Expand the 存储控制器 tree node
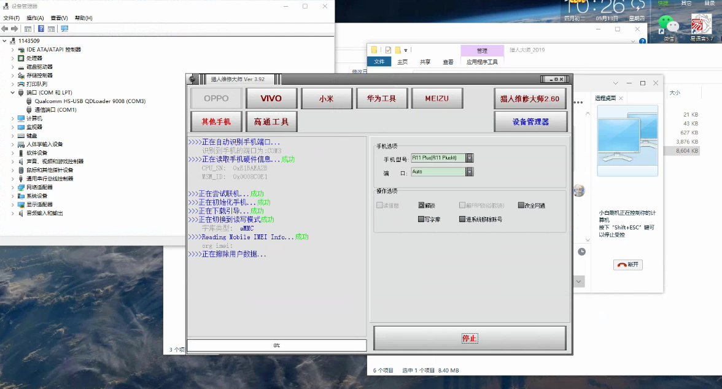722x389 pixels. pos(13,75)
